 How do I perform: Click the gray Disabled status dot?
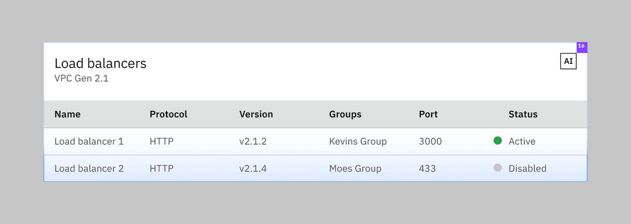[x=497, y=168]
